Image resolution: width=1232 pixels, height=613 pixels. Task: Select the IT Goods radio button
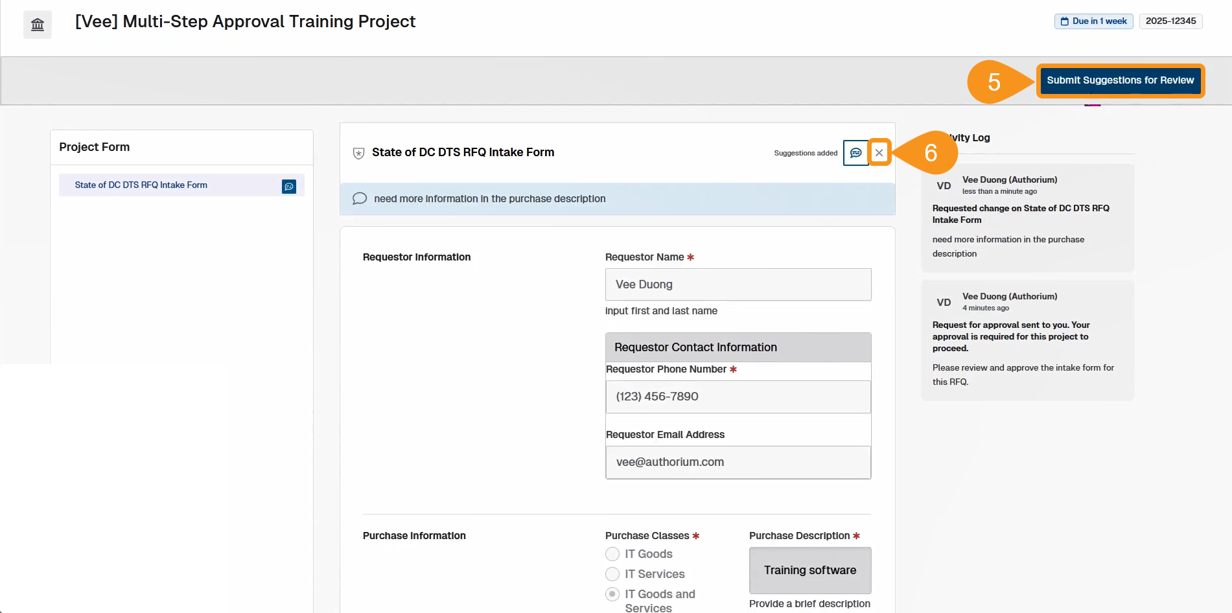(612, 554)
